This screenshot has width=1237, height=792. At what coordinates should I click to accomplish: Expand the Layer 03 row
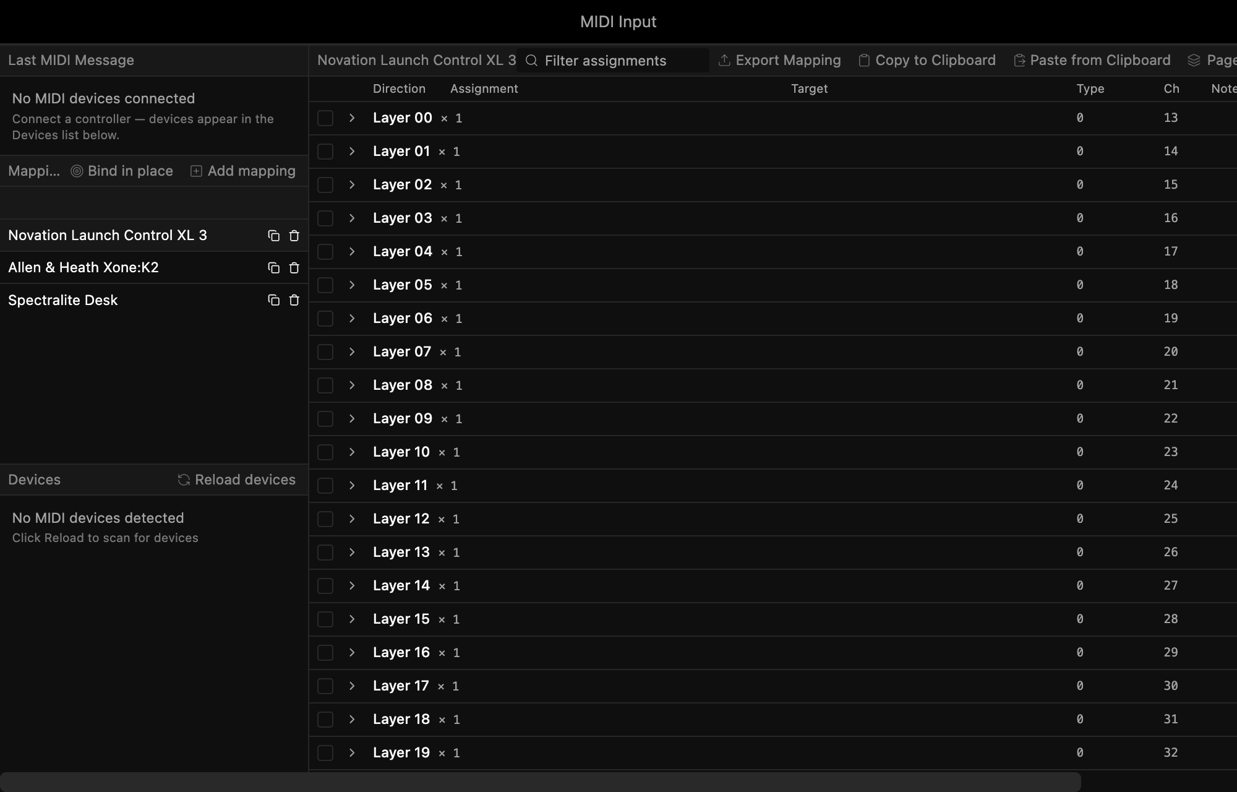coord(352,218)
